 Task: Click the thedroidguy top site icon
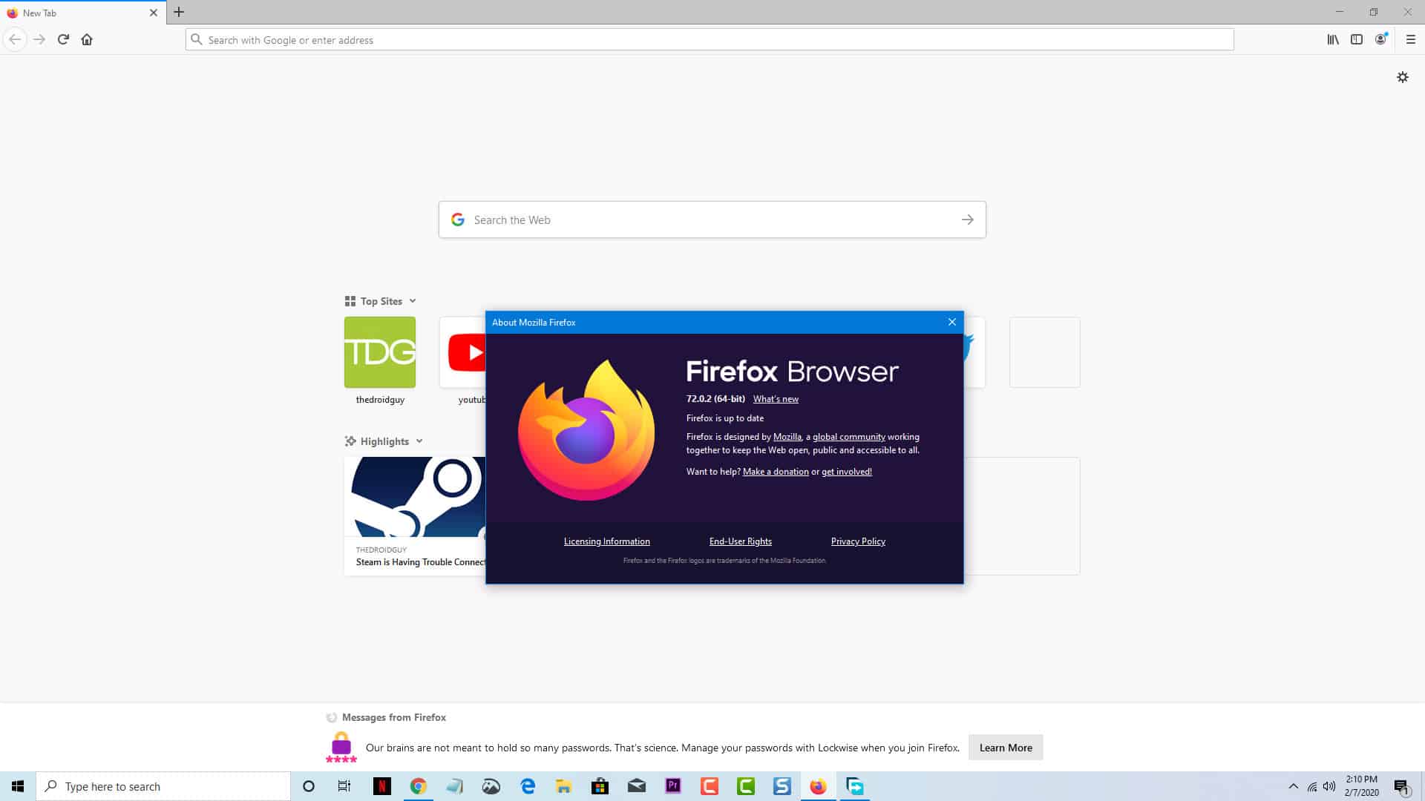pyautogui.click(x=380, y=352)
